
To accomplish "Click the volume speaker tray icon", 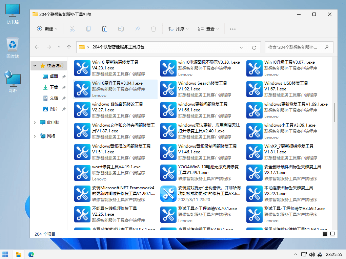I will pyautogui.click(x=312, y=255).
